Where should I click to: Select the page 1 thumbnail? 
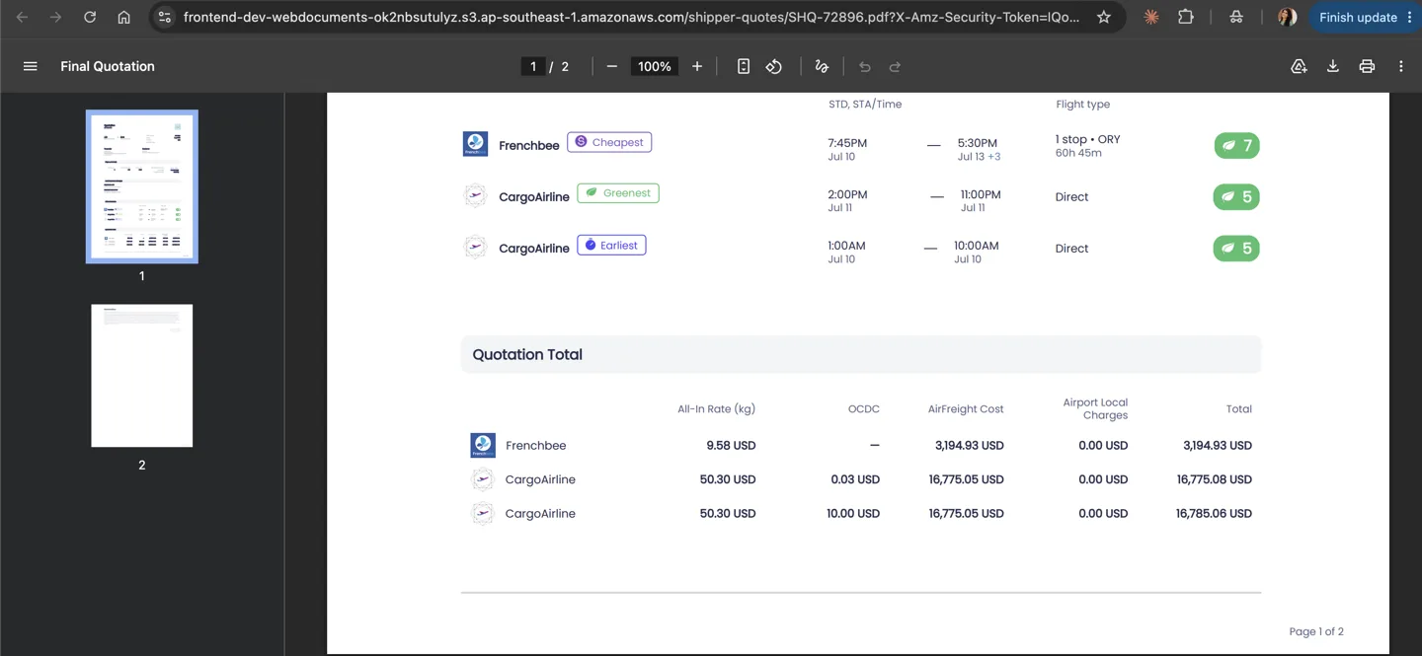(x=142, y=186)
